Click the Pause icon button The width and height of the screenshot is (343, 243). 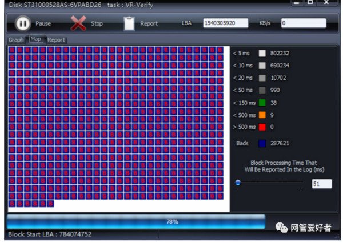[x=22, y=23]
